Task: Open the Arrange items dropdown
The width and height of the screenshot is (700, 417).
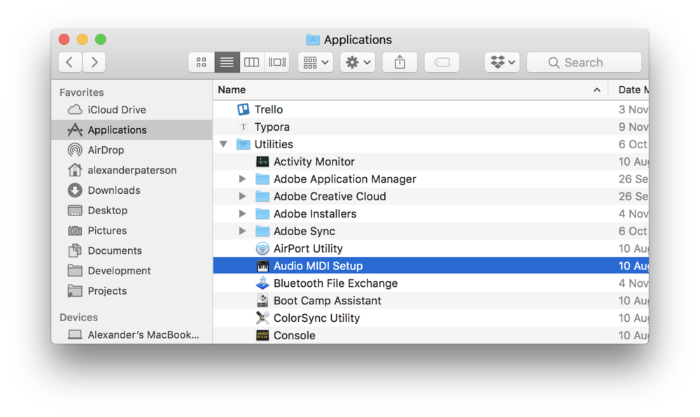Action: point(316,62)
